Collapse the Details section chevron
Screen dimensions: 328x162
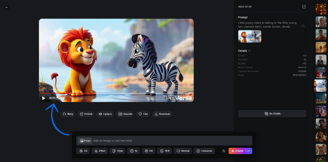tap(249, 51)
